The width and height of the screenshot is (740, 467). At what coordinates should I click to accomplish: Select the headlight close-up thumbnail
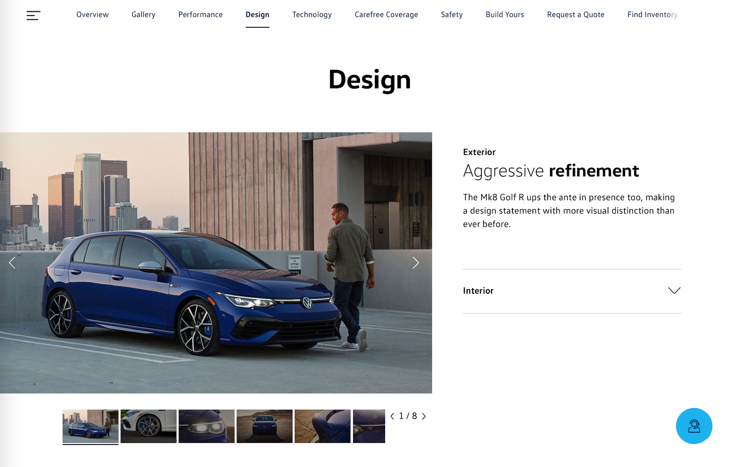[x=206, y=426]
